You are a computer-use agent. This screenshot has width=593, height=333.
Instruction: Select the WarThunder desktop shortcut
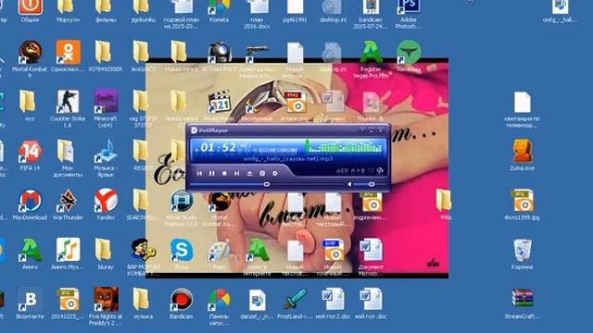point(68,205)
